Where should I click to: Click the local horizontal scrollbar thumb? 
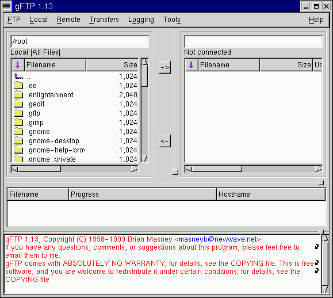(40, 169)
